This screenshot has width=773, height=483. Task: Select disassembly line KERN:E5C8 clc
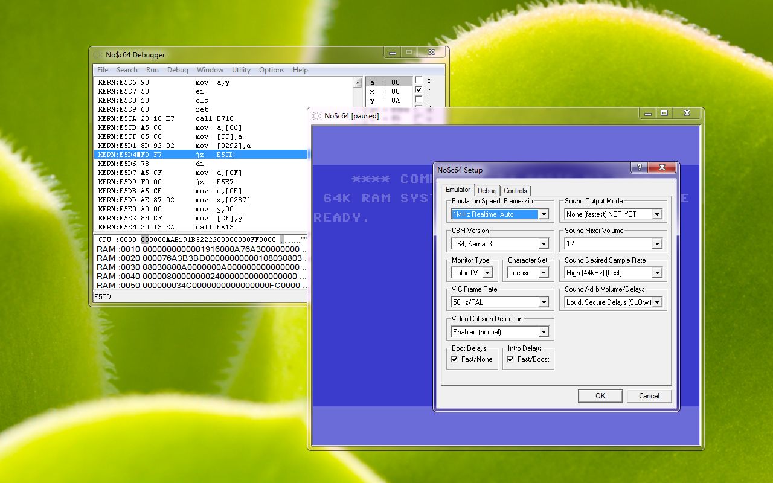pos(223,100)
